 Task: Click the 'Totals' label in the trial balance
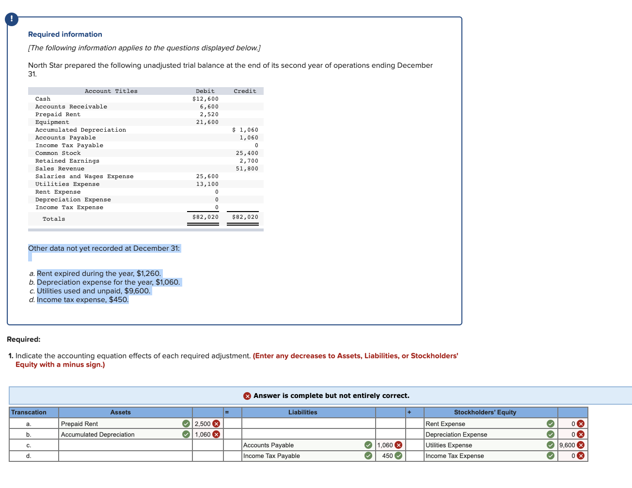[54, 219]
